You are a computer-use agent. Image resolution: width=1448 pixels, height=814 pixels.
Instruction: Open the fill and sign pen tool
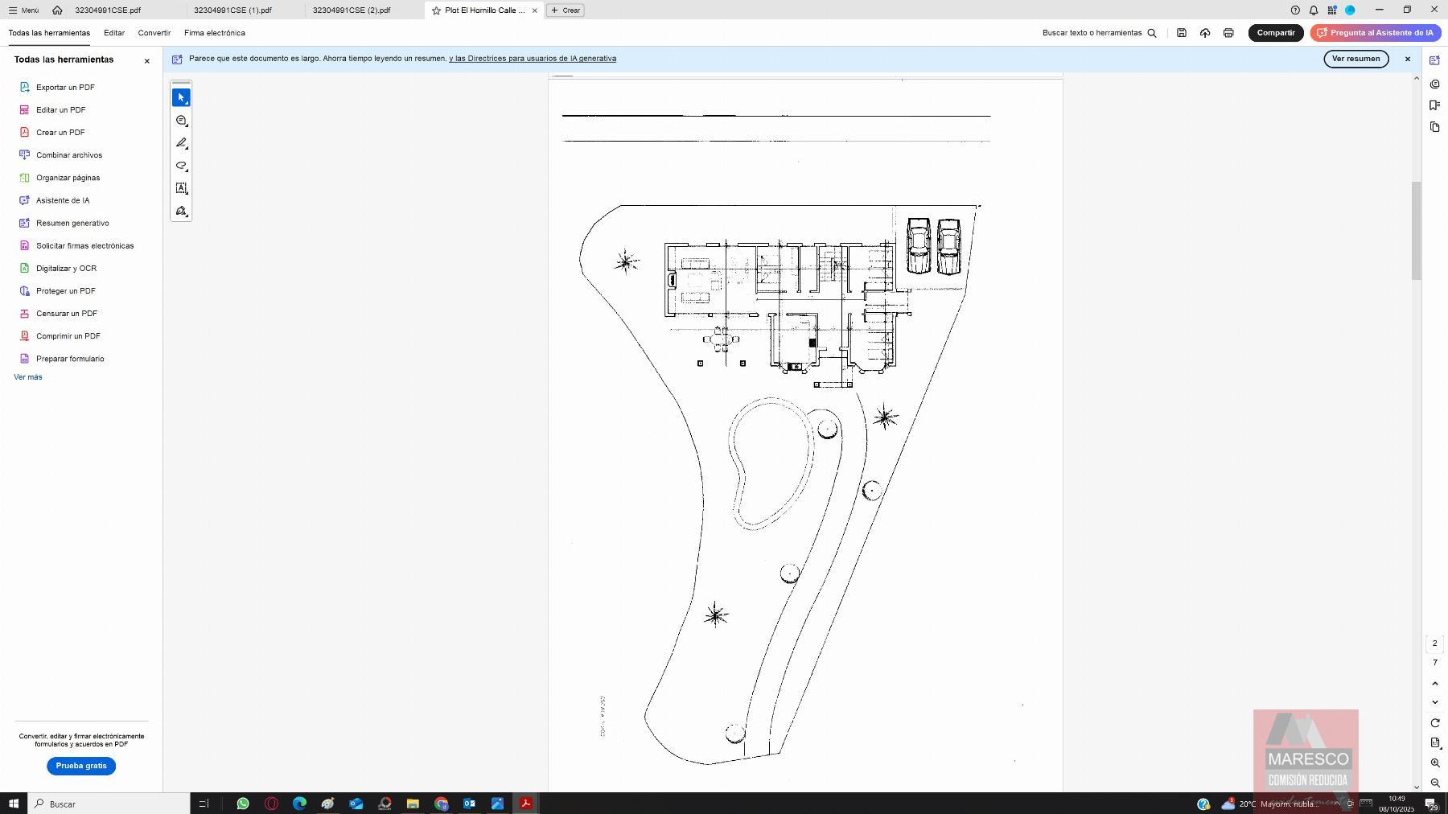(x=181, y=212)
